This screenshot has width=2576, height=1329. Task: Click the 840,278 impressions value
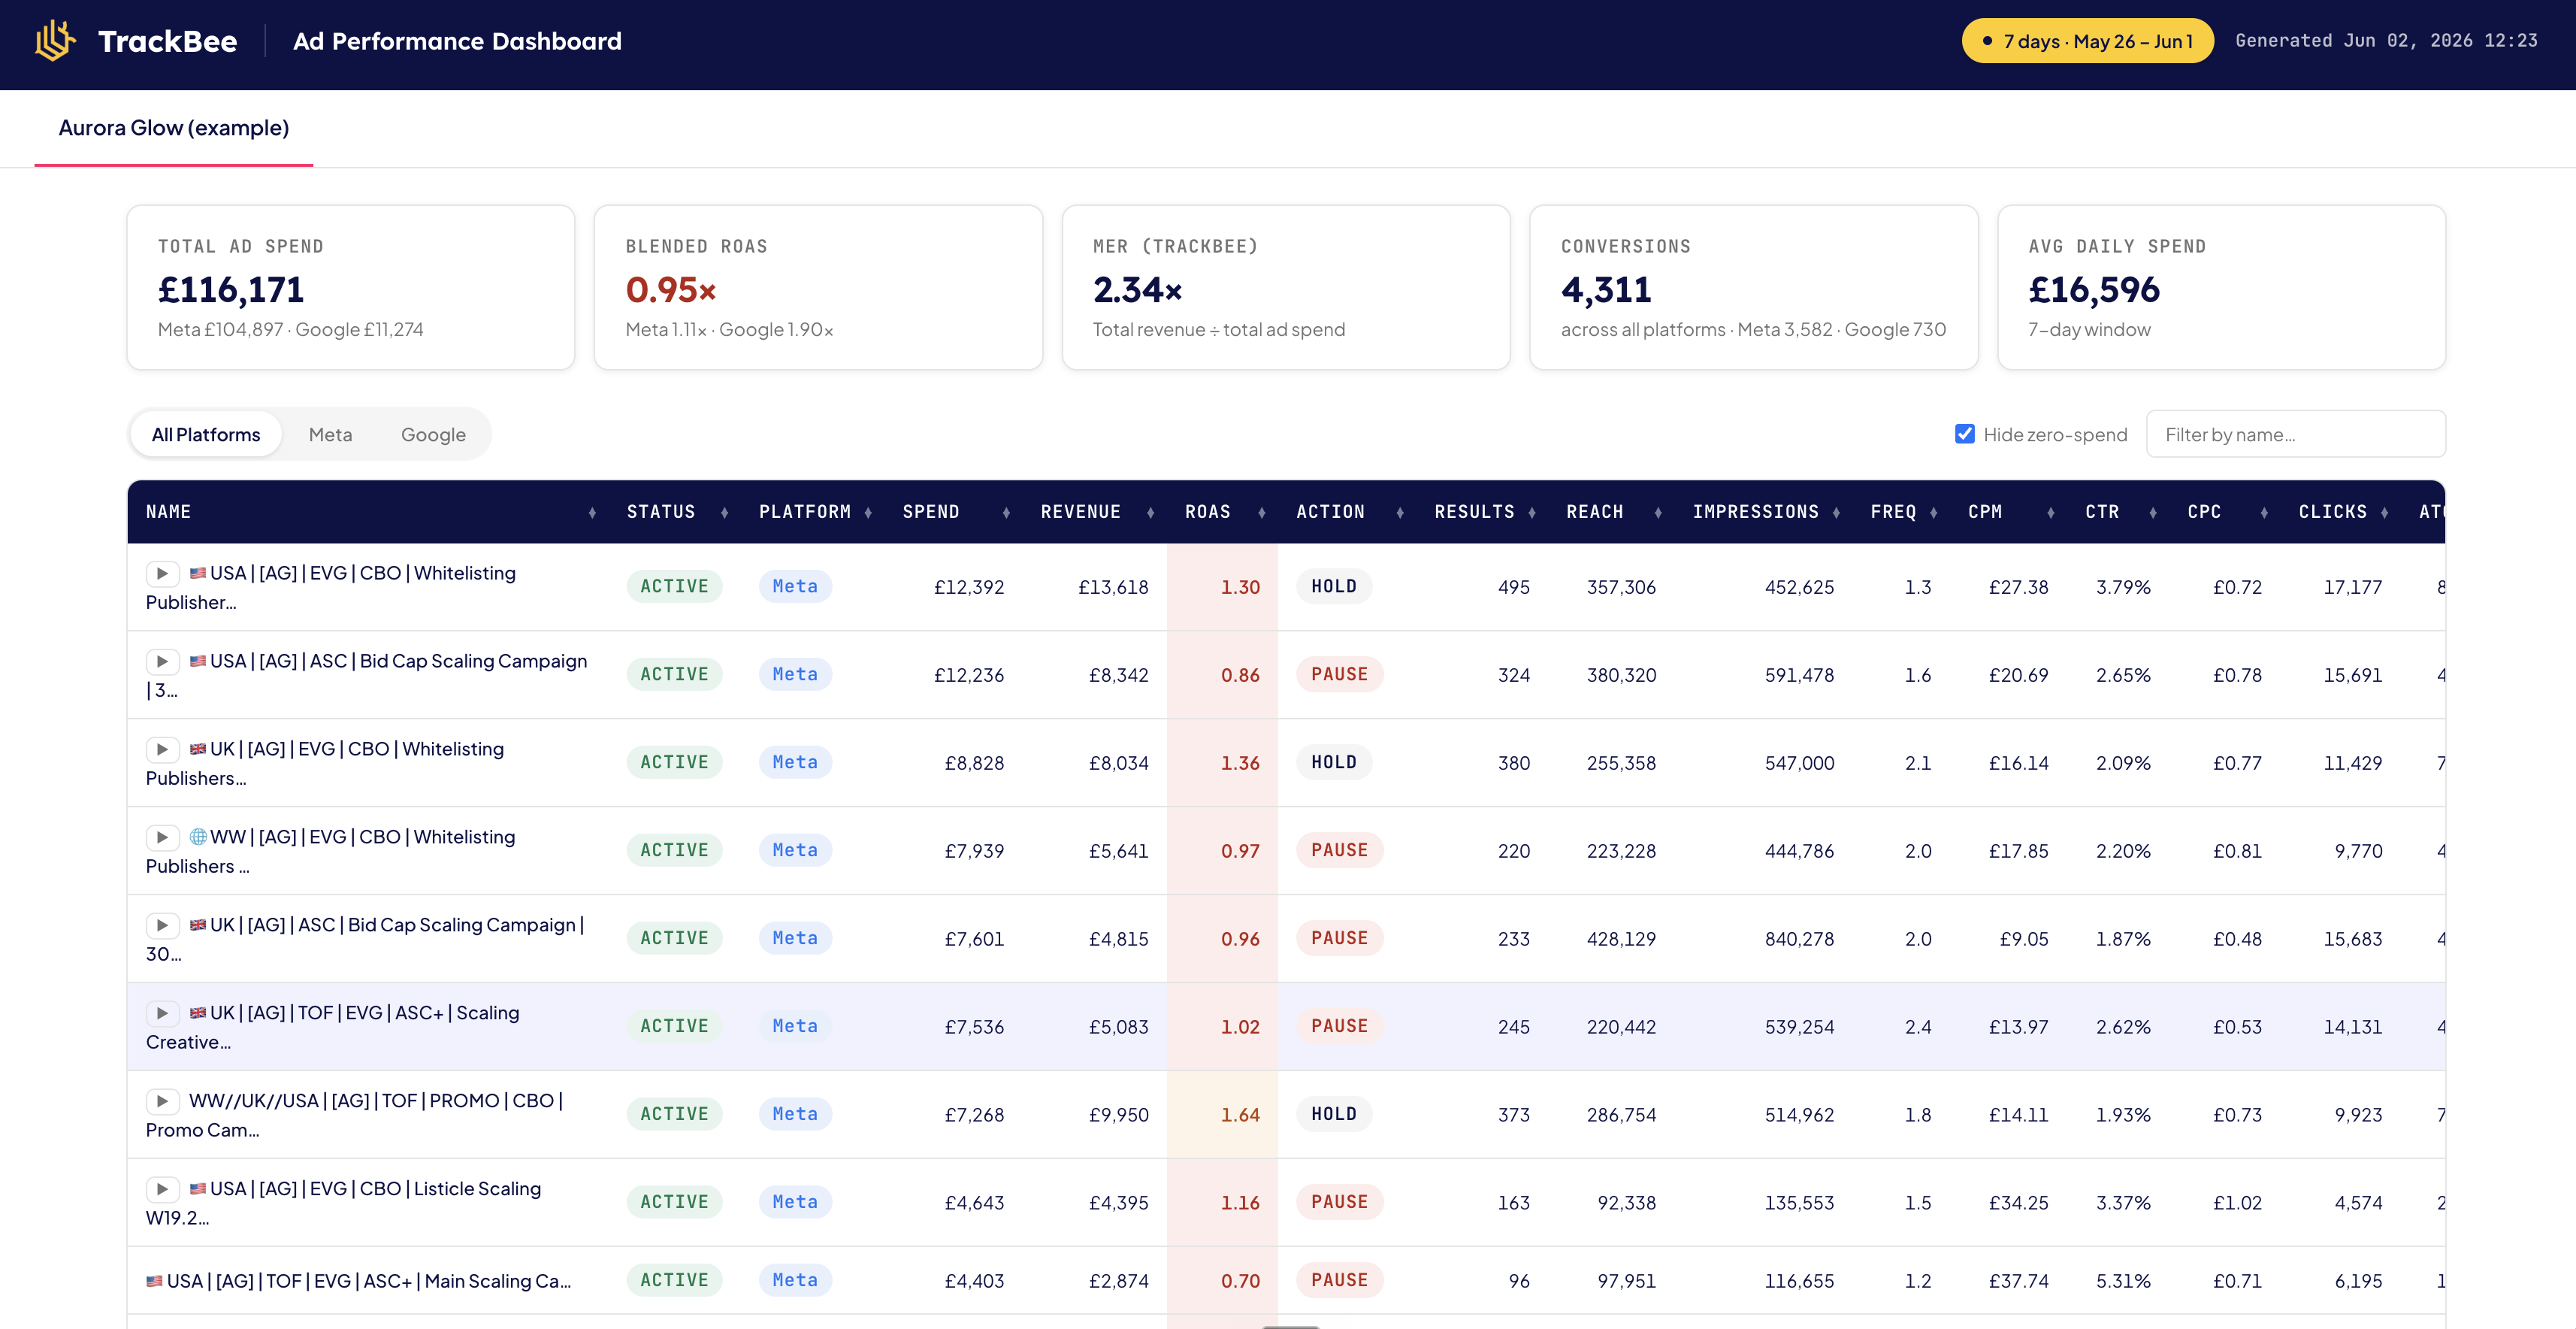[x=1799, y=939]
